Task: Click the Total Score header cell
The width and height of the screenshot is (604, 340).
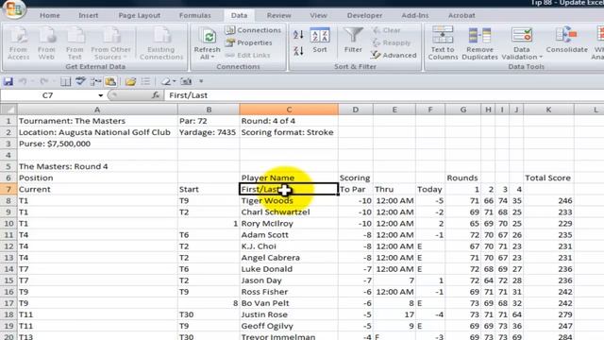Action: 548,178
